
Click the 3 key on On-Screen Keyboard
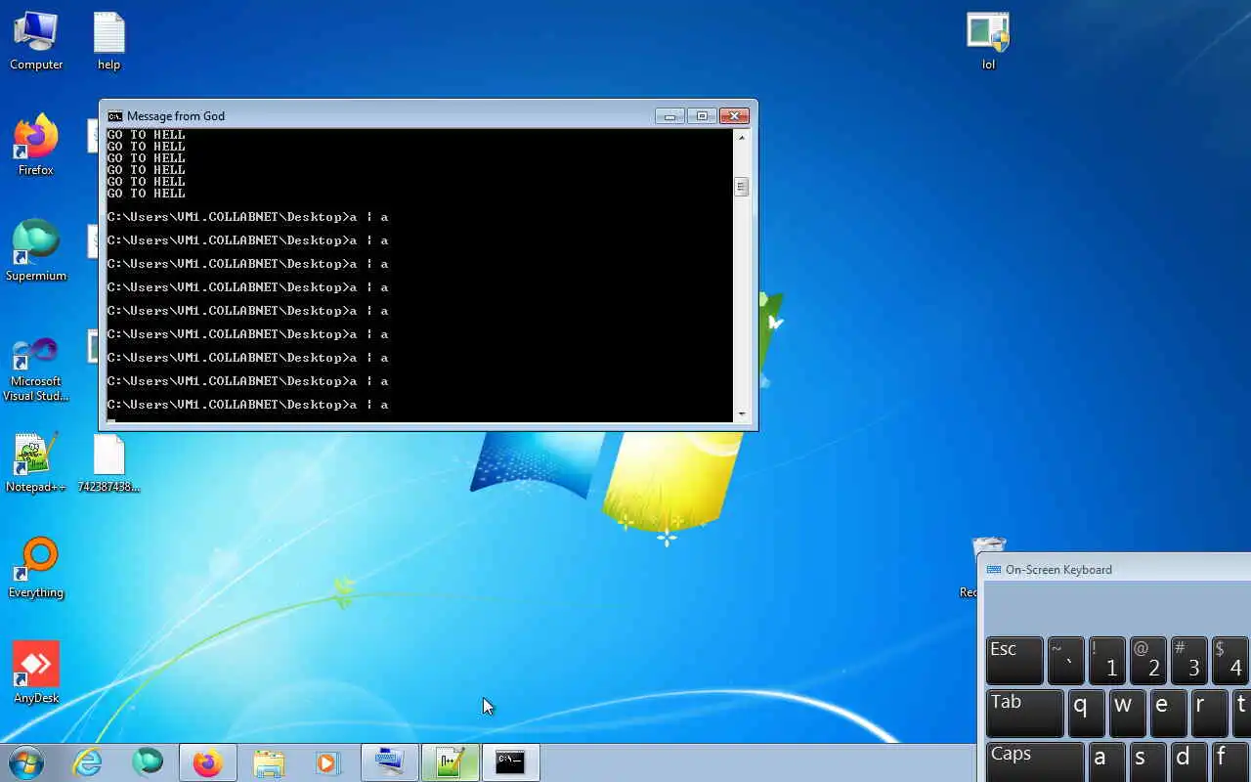(x=1189, y=660)
